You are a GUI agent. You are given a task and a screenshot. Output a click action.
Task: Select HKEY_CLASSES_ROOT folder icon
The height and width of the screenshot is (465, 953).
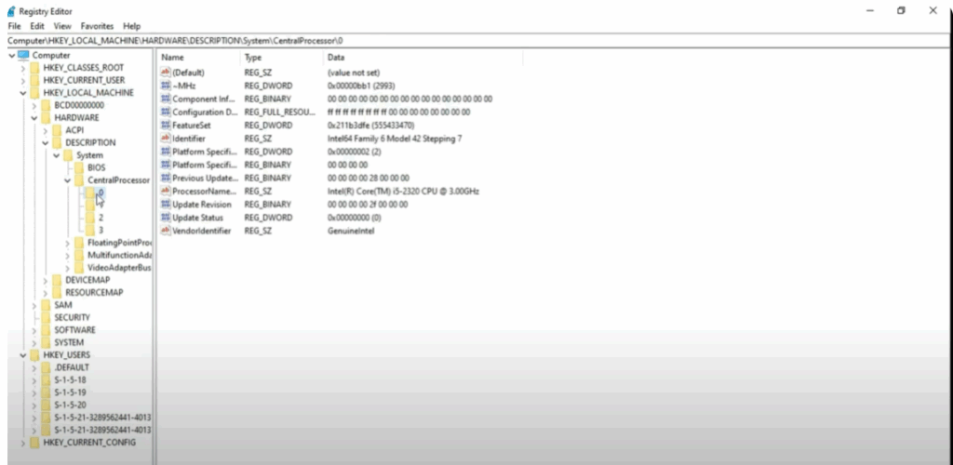point(34,67)
